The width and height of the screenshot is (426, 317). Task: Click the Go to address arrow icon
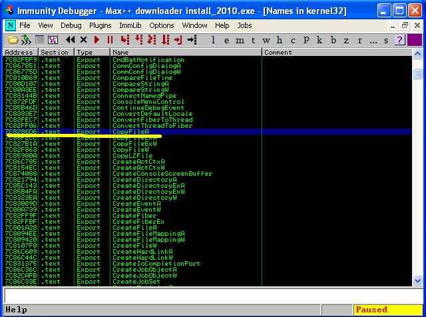(192, 40)
